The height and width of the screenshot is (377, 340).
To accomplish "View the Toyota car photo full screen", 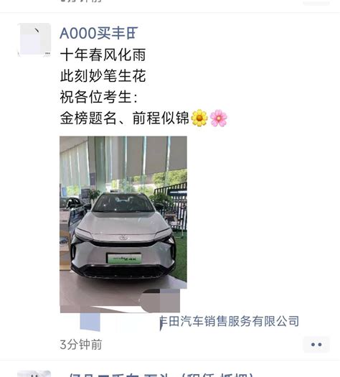I will pos(123,224).
